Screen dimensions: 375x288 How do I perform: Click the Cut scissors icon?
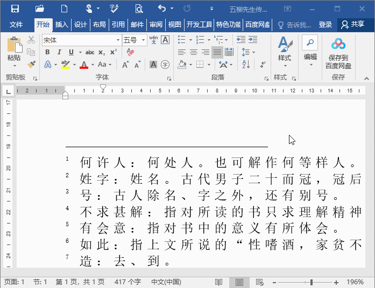point(31,40)
